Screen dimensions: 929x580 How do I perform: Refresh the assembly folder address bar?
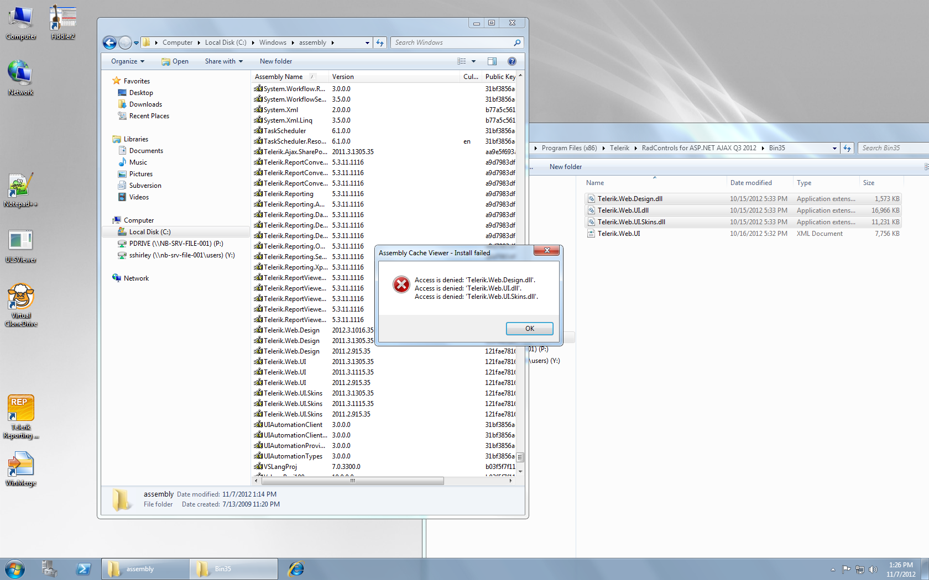(380, 43)
